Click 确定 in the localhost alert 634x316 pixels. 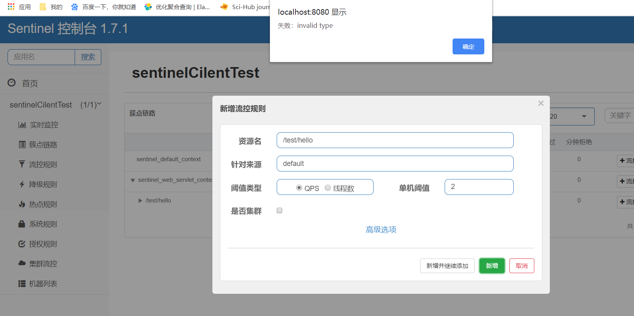pyautogui.click(x=468, y=46)
